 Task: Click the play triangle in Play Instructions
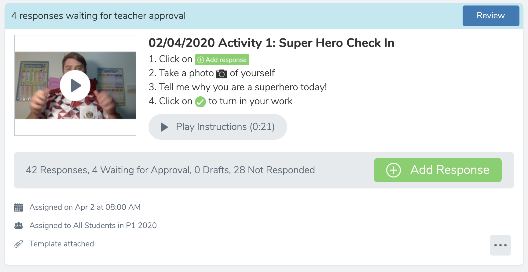pyautogui.click(x=164, y=127)
